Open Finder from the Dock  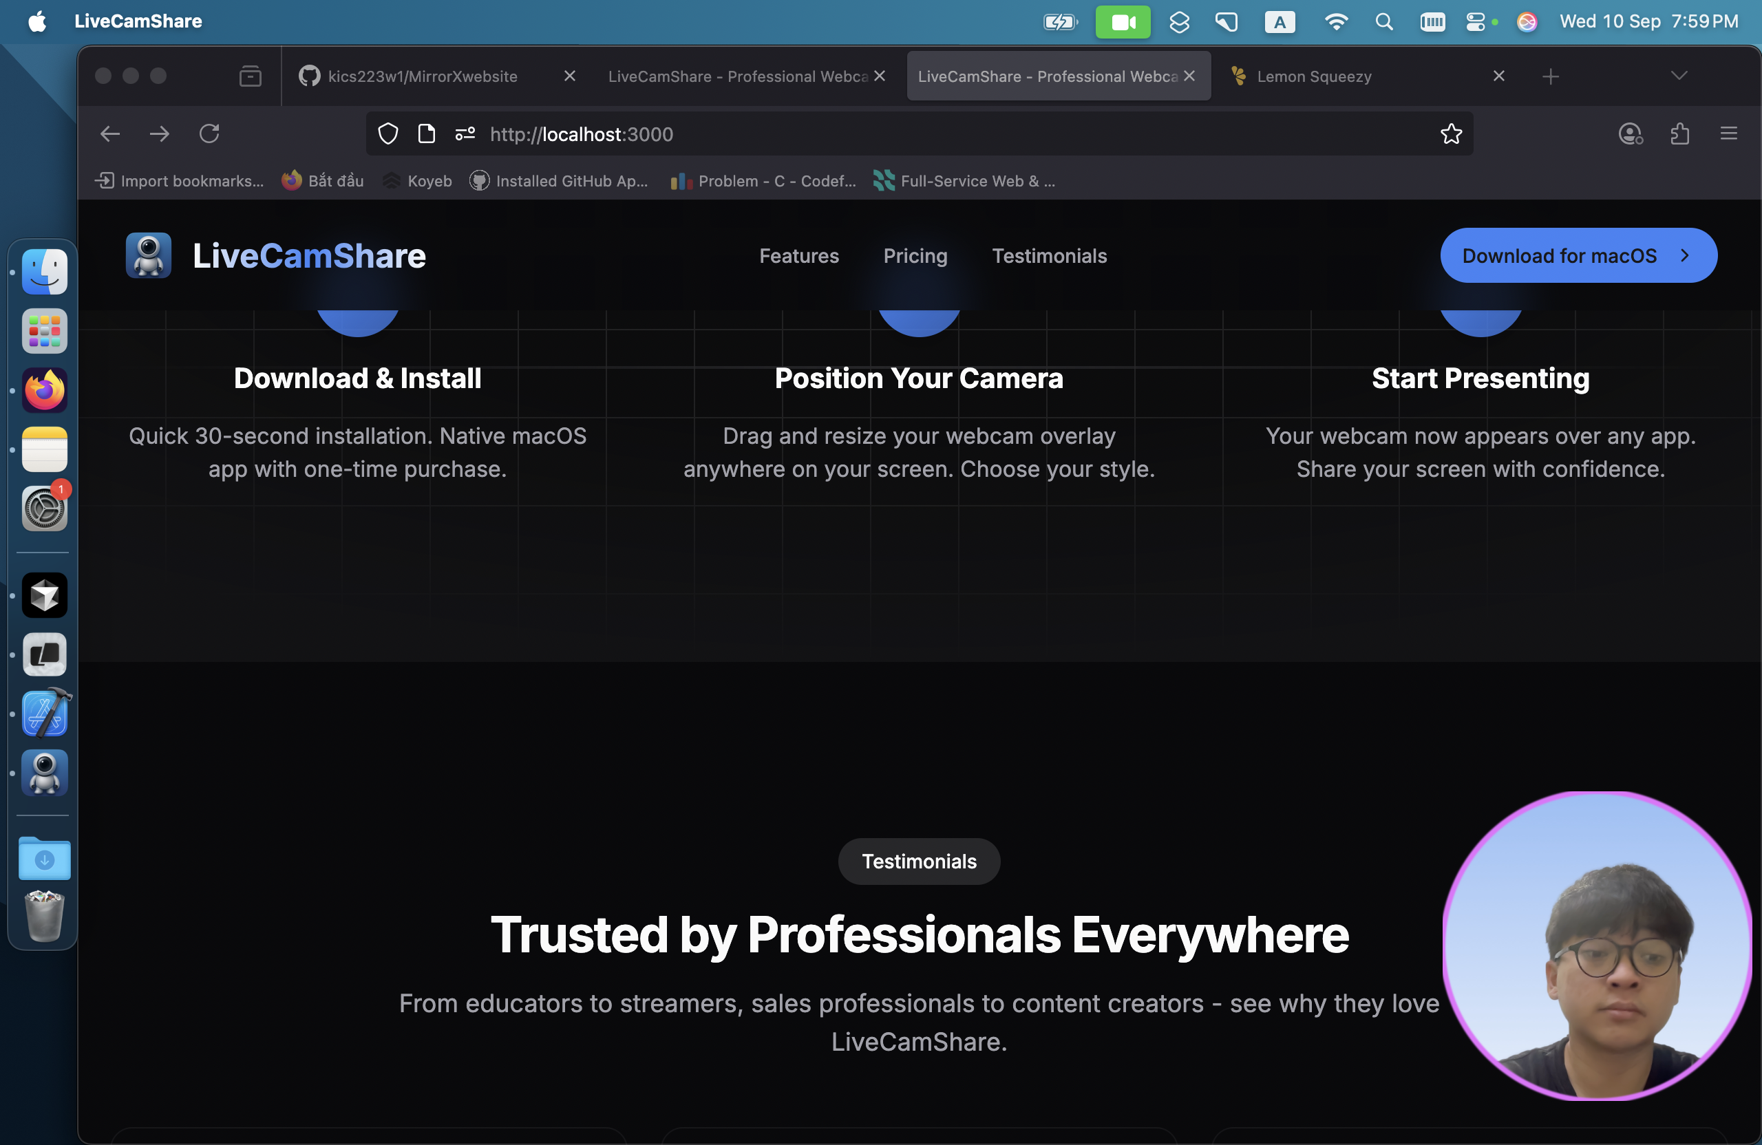(45, 272)
